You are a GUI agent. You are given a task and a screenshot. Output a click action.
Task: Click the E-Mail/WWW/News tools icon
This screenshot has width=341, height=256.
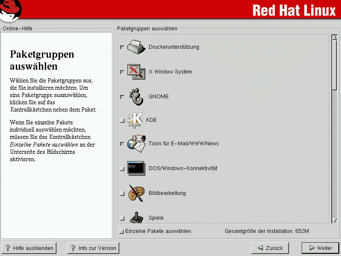click(136, 144)
